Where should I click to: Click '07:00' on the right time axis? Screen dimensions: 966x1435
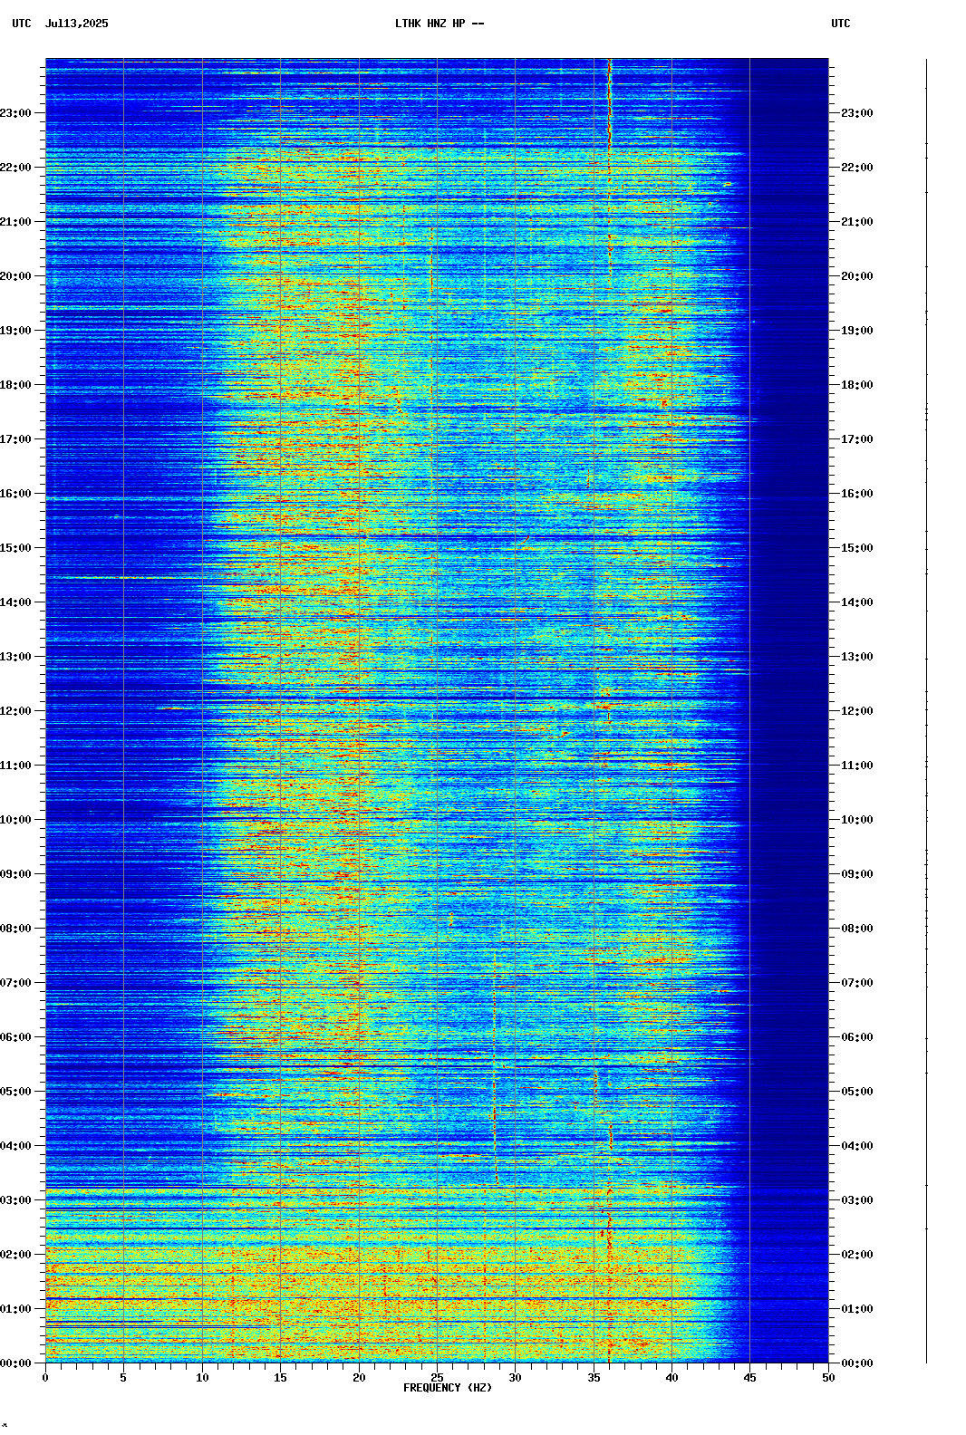pyautogui.click(x=857, y=983)
